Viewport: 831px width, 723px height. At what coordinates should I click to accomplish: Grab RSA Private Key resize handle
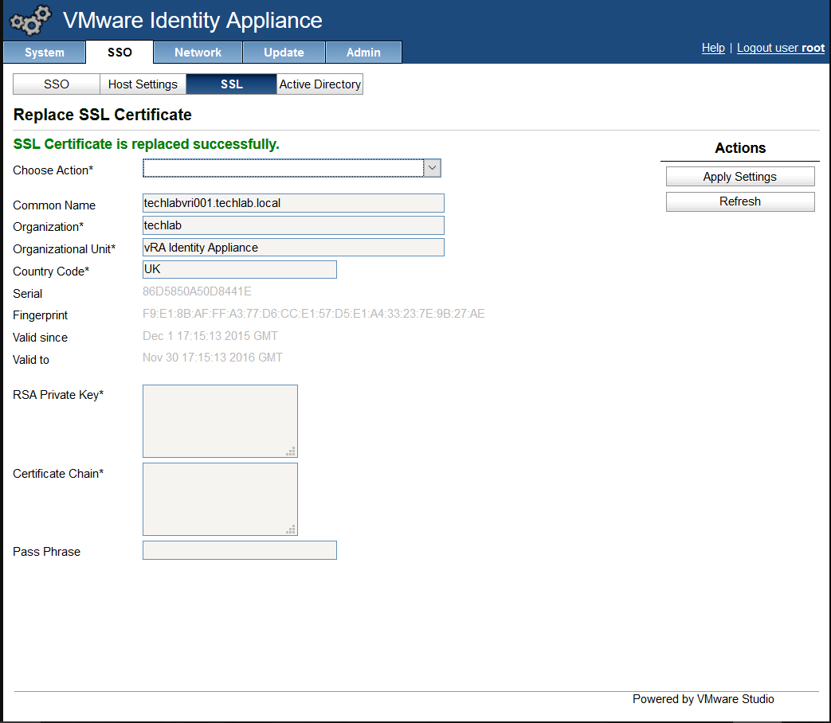(291, 451)
